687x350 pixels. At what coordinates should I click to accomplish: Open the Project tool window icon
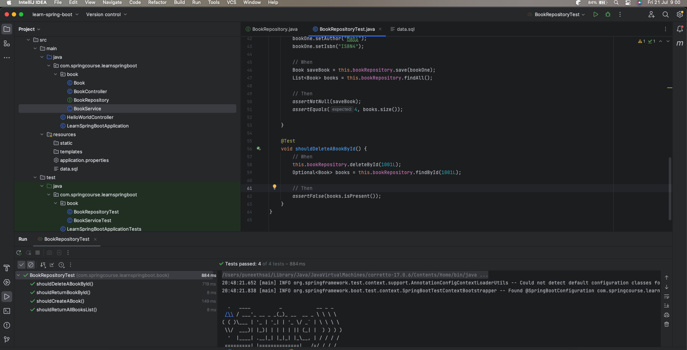[7, 29]
